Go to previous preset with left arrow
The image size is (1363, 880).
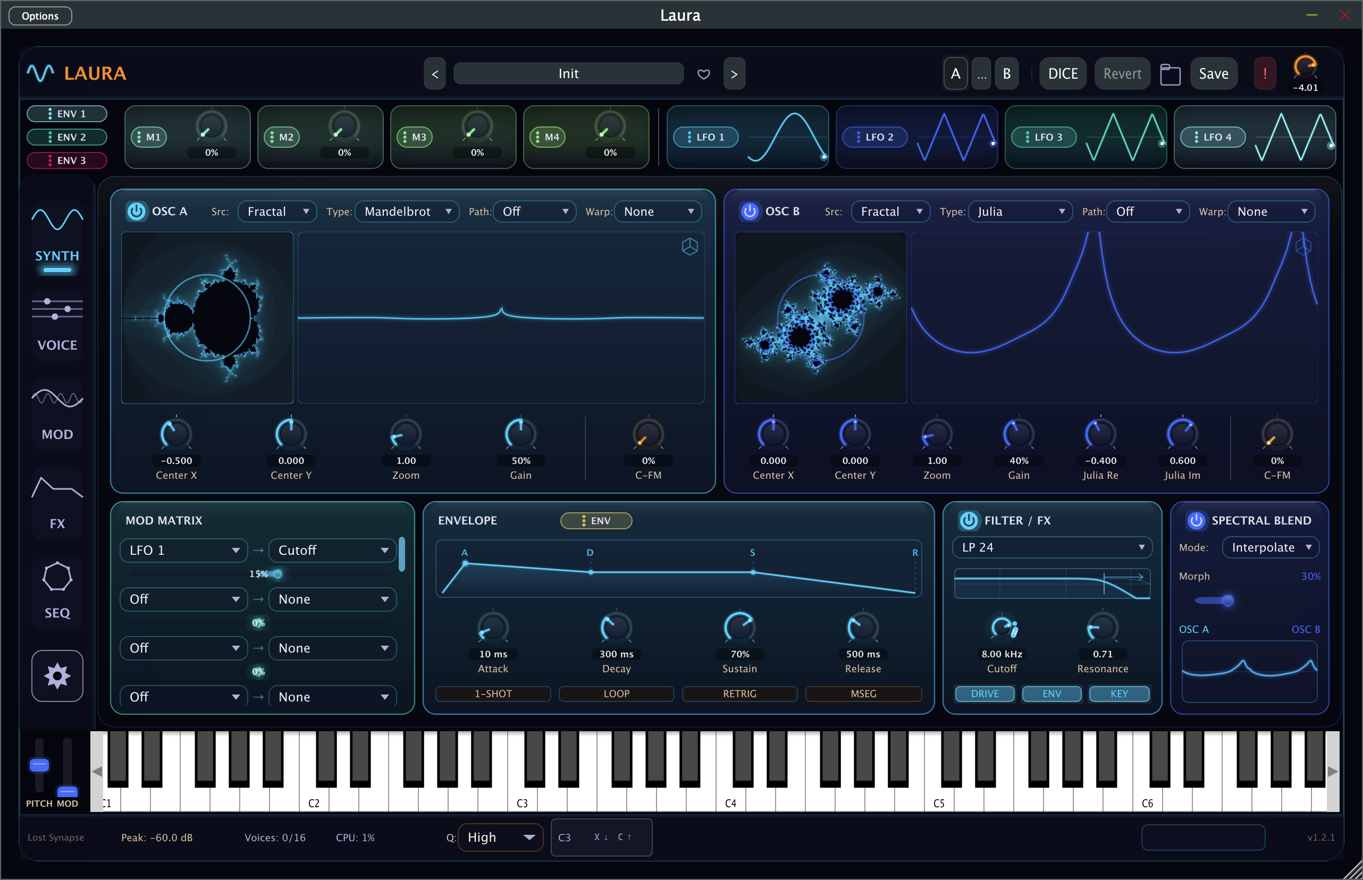[435, 74]
